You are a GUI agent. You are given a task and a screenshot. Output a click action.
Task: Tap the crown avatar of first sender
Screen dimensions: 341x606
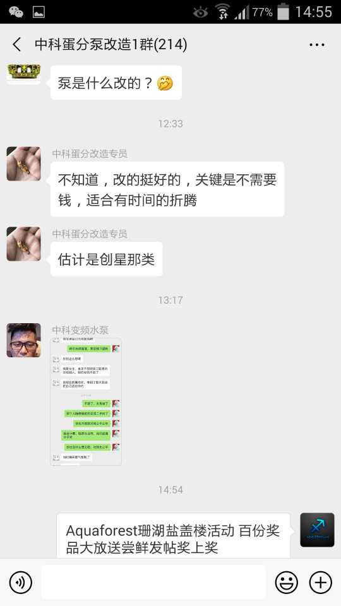[23, 73]
